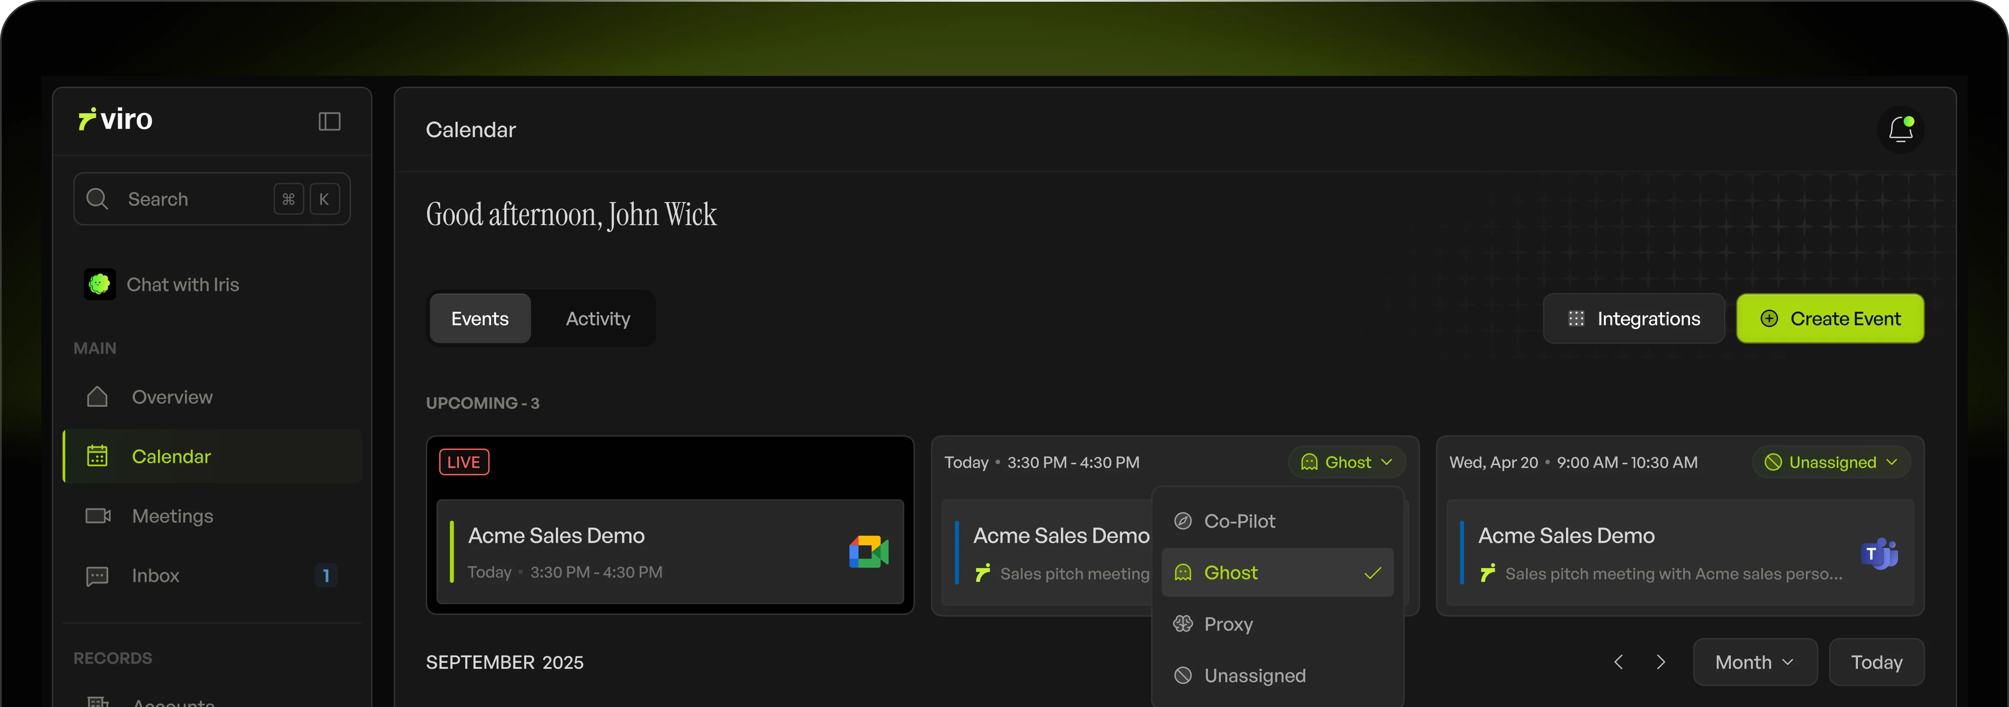Go to the next month arrow
Screen dimensions: 2009x707
[1661, 662]
